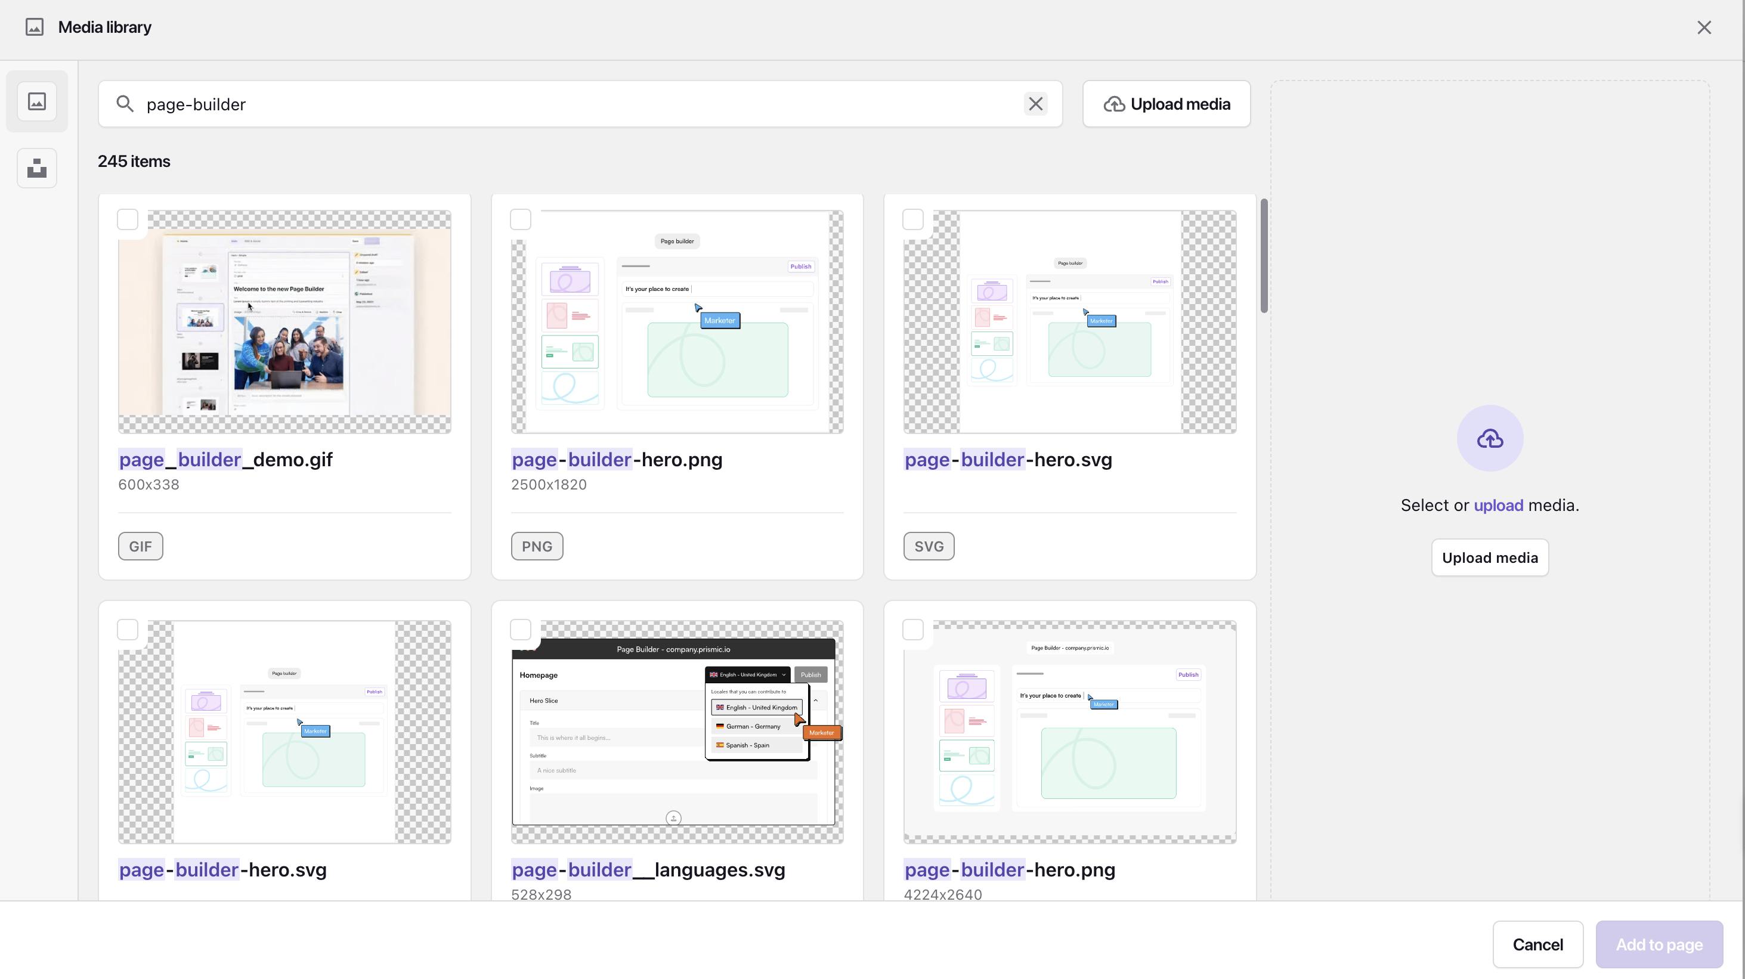Viewport: 1745px width, 979px height.
Task: Click the cloud upload circle icon
Action: point(1490,439)
